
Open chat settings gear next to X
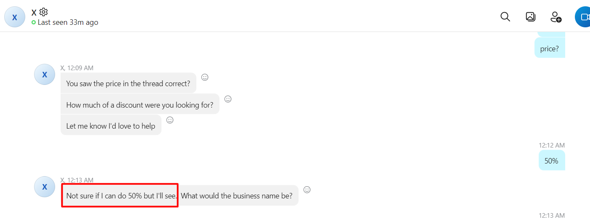click(44, 12)
